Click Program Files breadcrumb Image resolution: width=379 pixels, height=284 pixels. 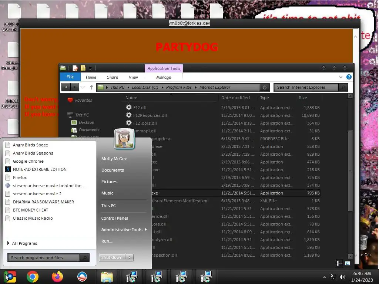pos(179,87)
